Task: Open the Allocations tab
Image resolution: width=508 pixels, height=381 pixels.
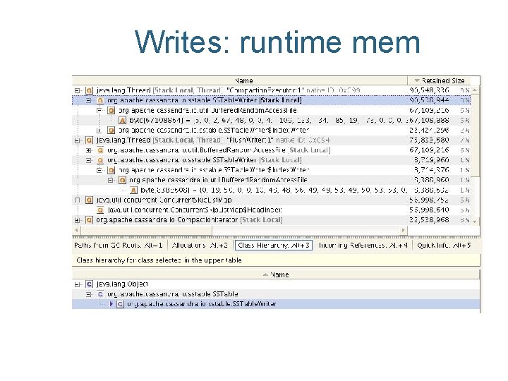Action: tap(200, 246)
